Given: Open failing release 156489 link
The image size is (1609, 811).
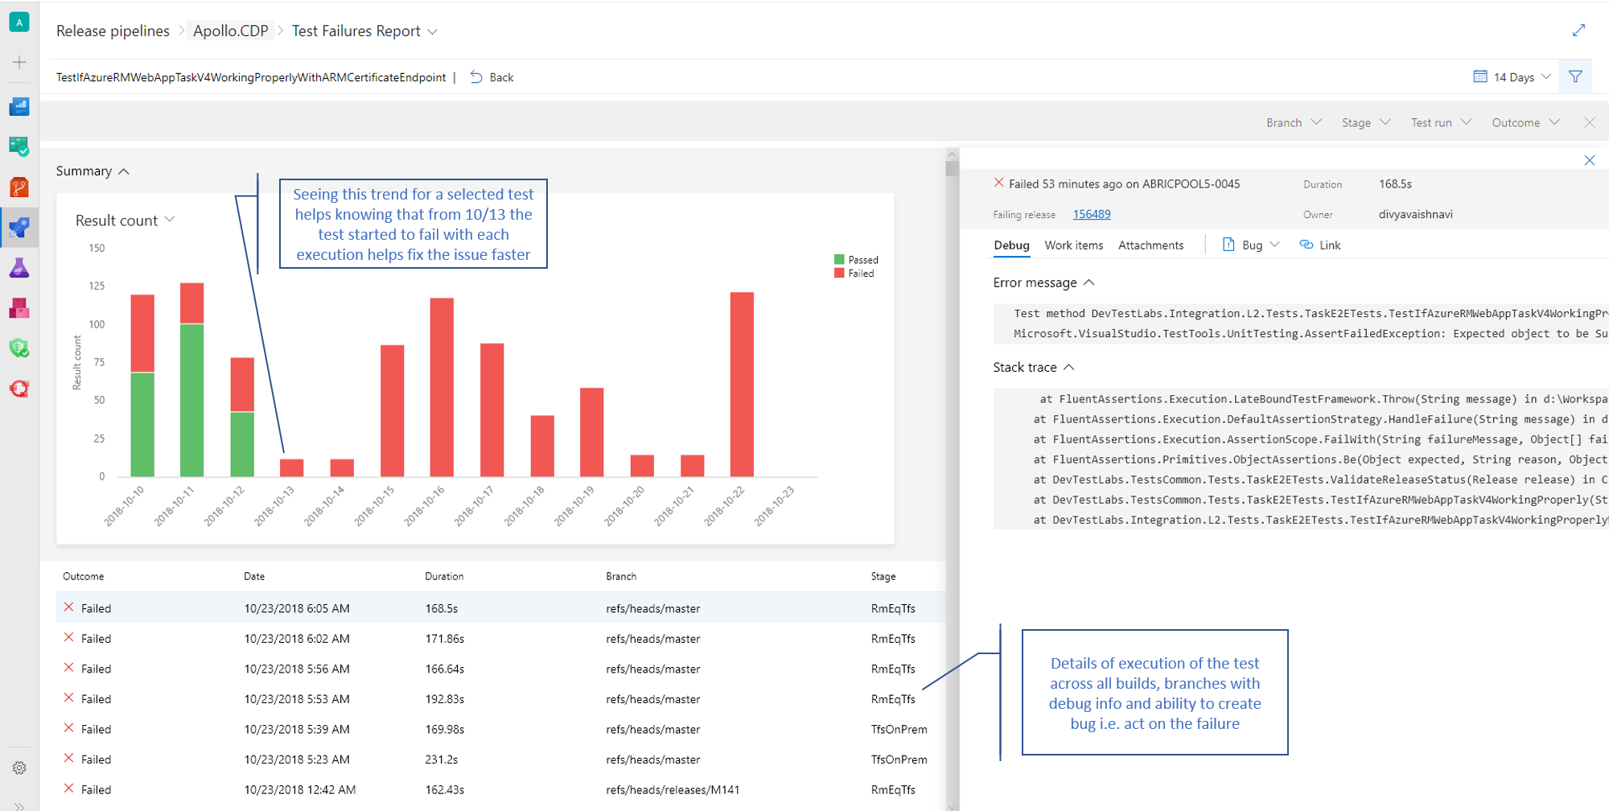Looking at the screenshot, I should (x=1091, y=214).
